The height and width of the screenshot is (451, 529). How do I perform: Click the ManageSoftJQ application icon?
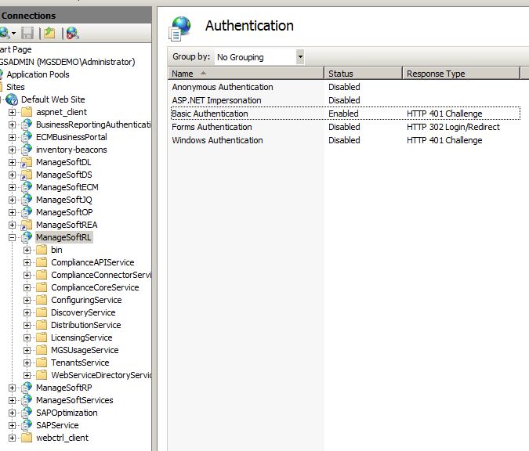[27, 200]
